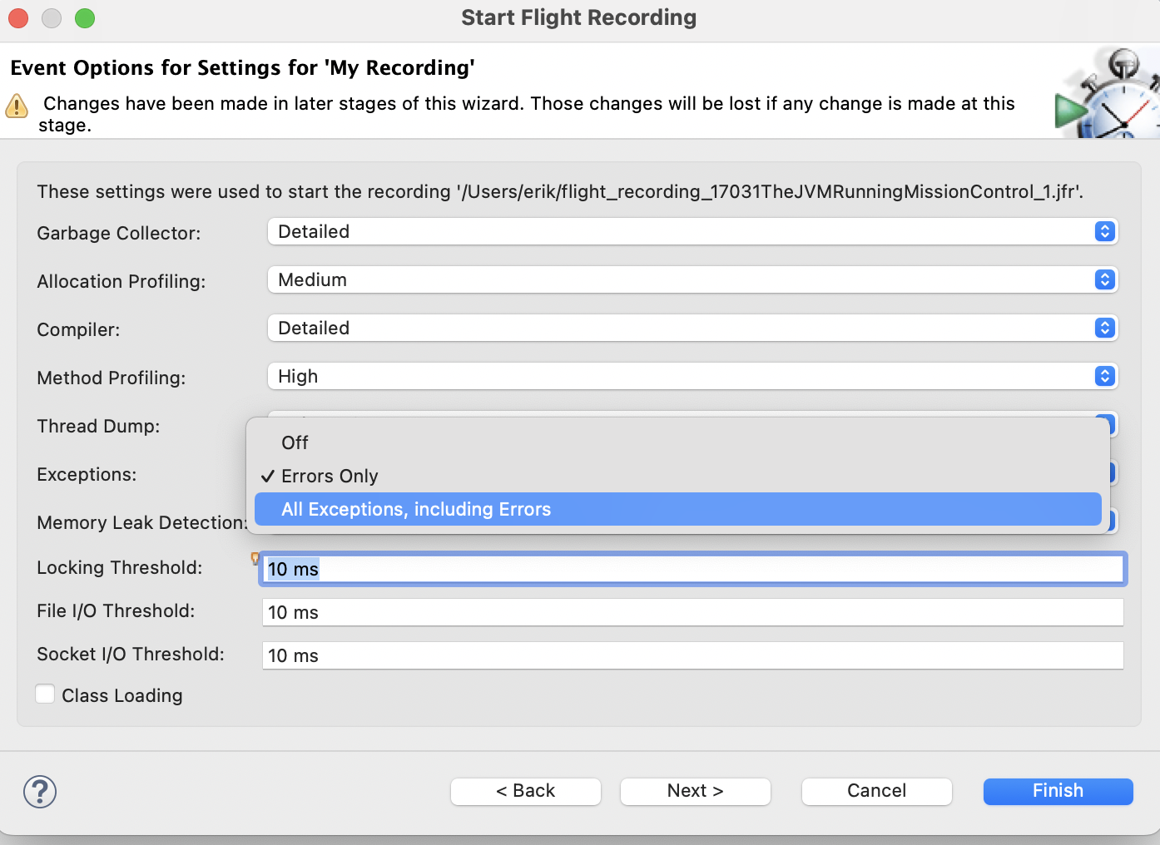Click the File I/O Threshold field
Image resolution: width=1160 pixels, height=845 pixels.
(x=692, y=613)
